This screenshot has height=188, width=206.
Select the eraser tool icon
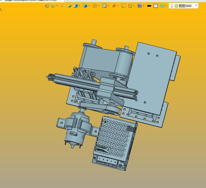(x=63, y=6)
